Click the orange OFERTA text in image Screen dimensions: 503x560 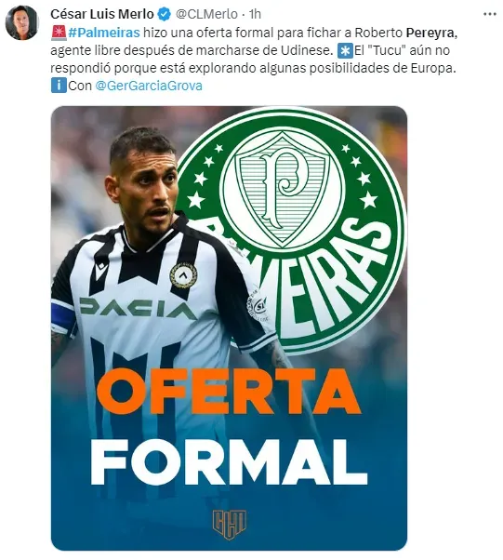coord(229,392)
